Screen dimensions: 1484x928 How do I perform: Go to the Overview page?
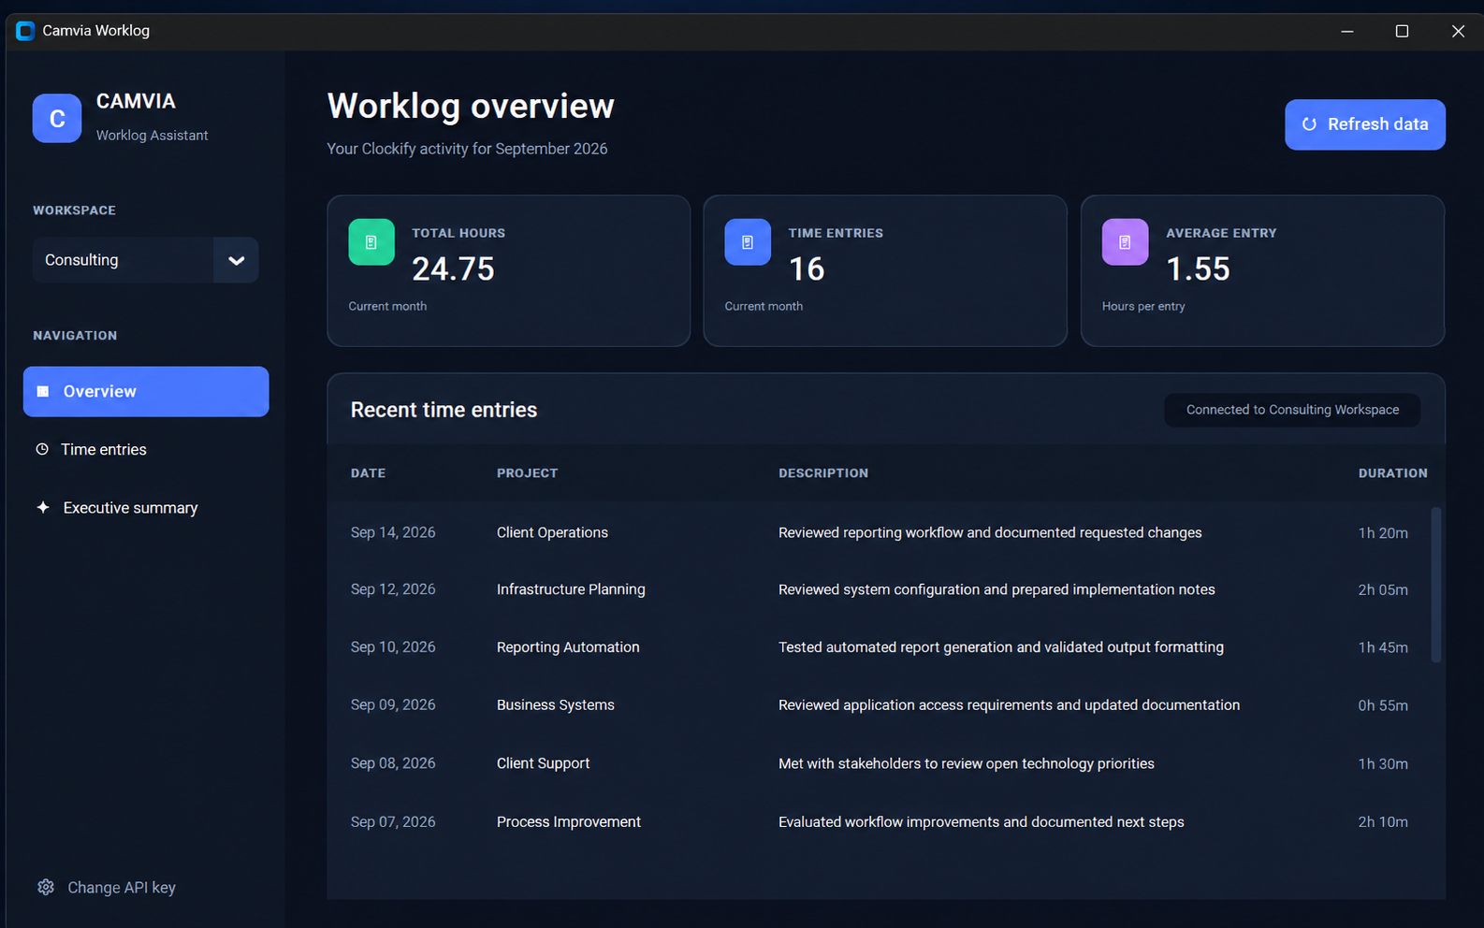click(146, 391)
